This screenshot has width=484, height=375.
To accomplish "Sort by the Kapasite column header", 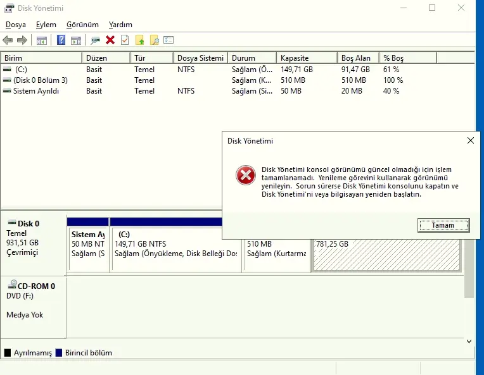I will pyautogui.click(x=307, y=58).
